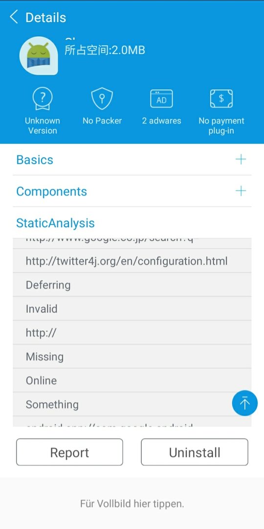Select the Missing list entry
The width and height of the screenshot is (264, 529).
[x=132, y=357]
